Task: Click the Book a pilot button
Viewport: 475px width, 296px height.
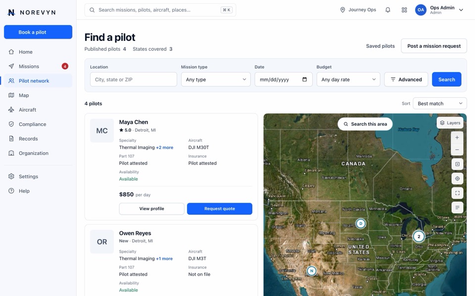Action: point(38,32)
